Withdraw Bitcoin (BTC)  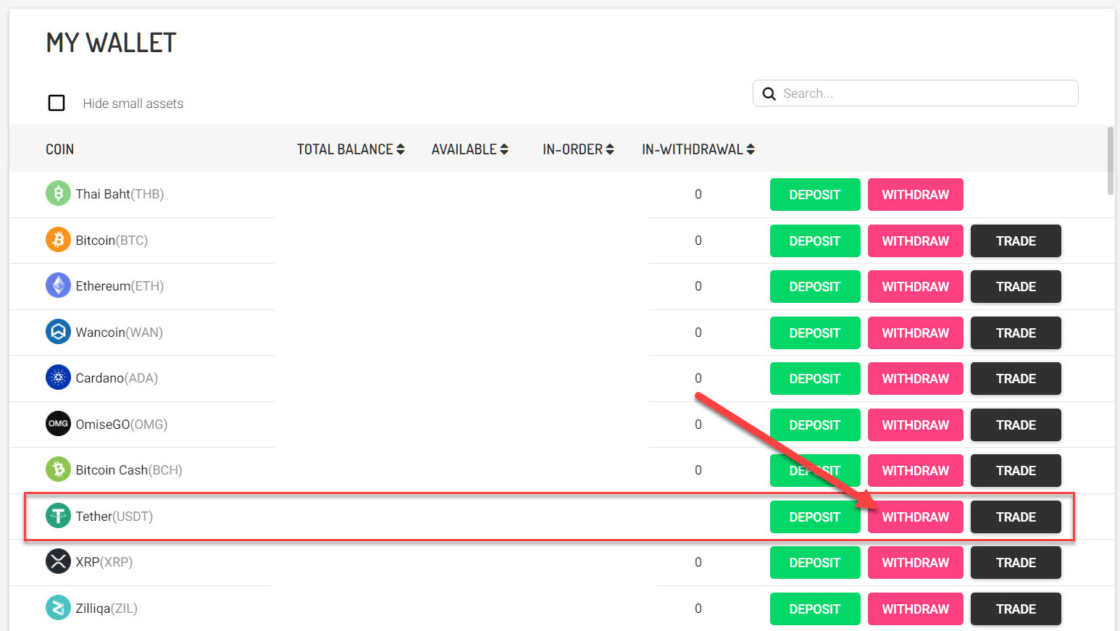916,241
